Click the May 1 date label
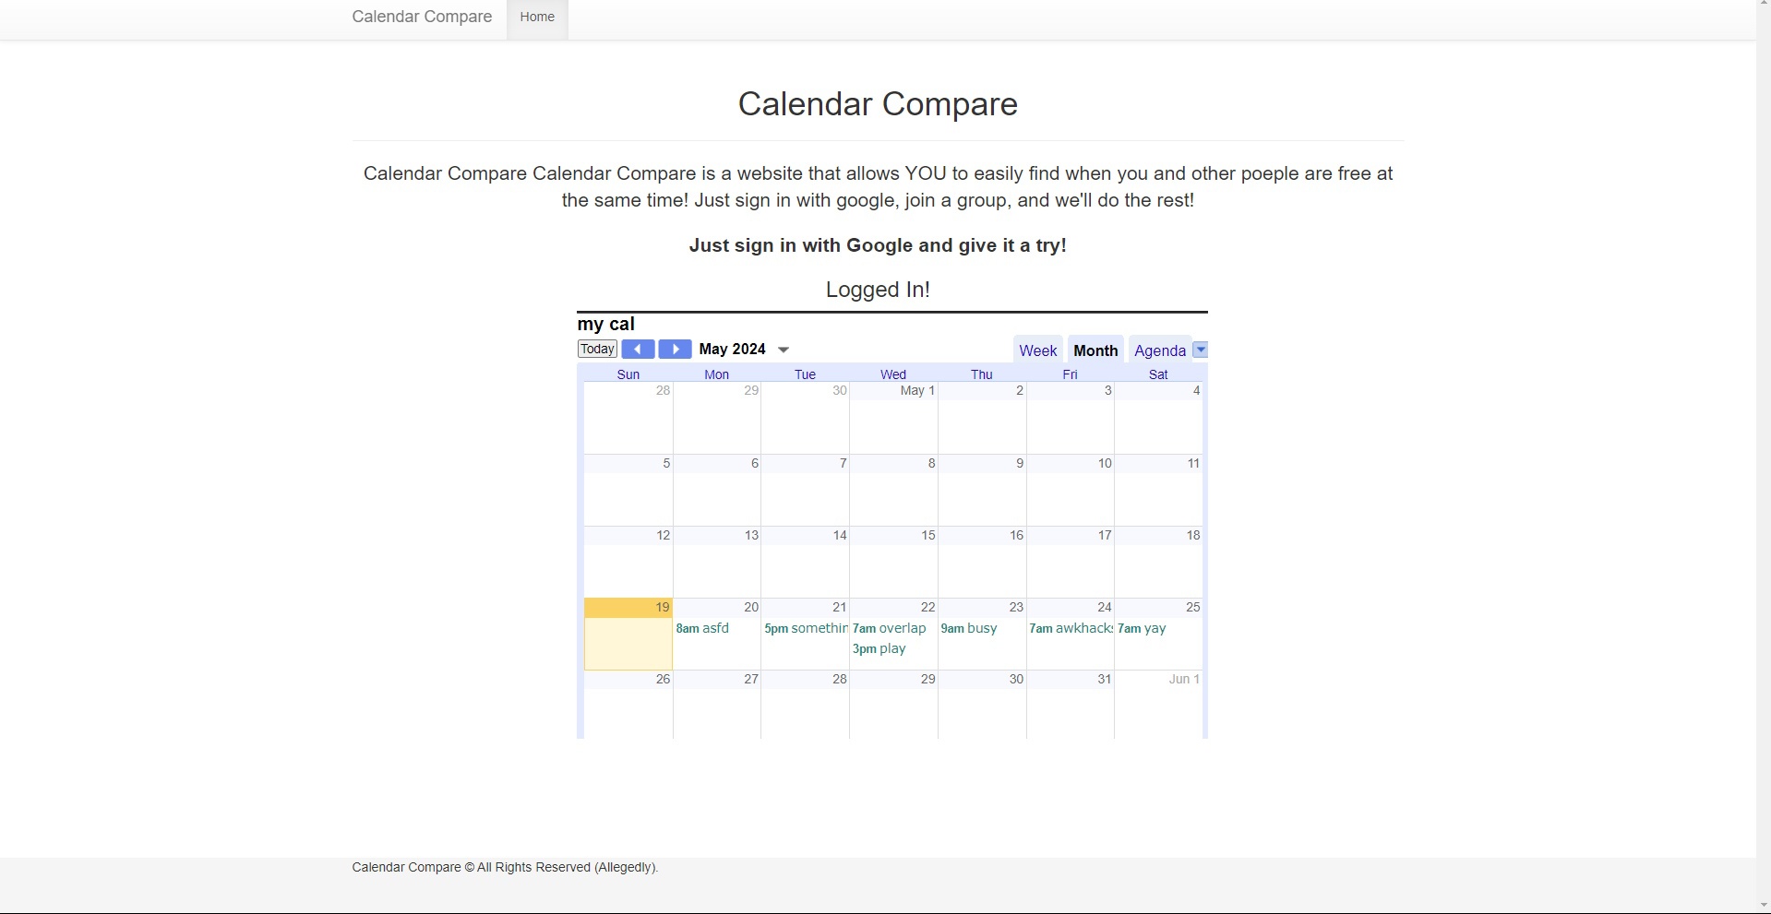Image resolution: width=1771 pixels, height=914 pixels. (917, 391)
